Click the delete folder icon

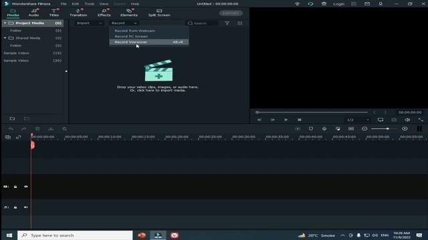point(27,119)
